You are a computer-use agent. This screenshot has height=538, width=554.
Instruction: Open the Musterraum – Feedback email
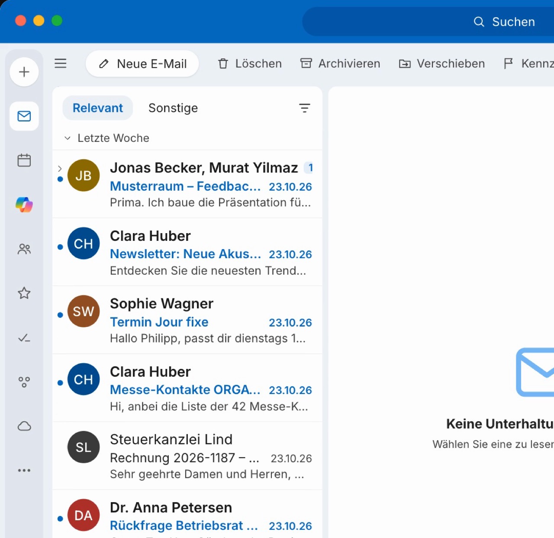point(187,184)
